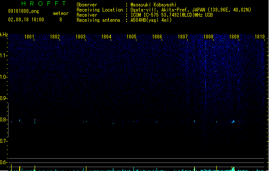Click the meteor count label

point(61,13)
